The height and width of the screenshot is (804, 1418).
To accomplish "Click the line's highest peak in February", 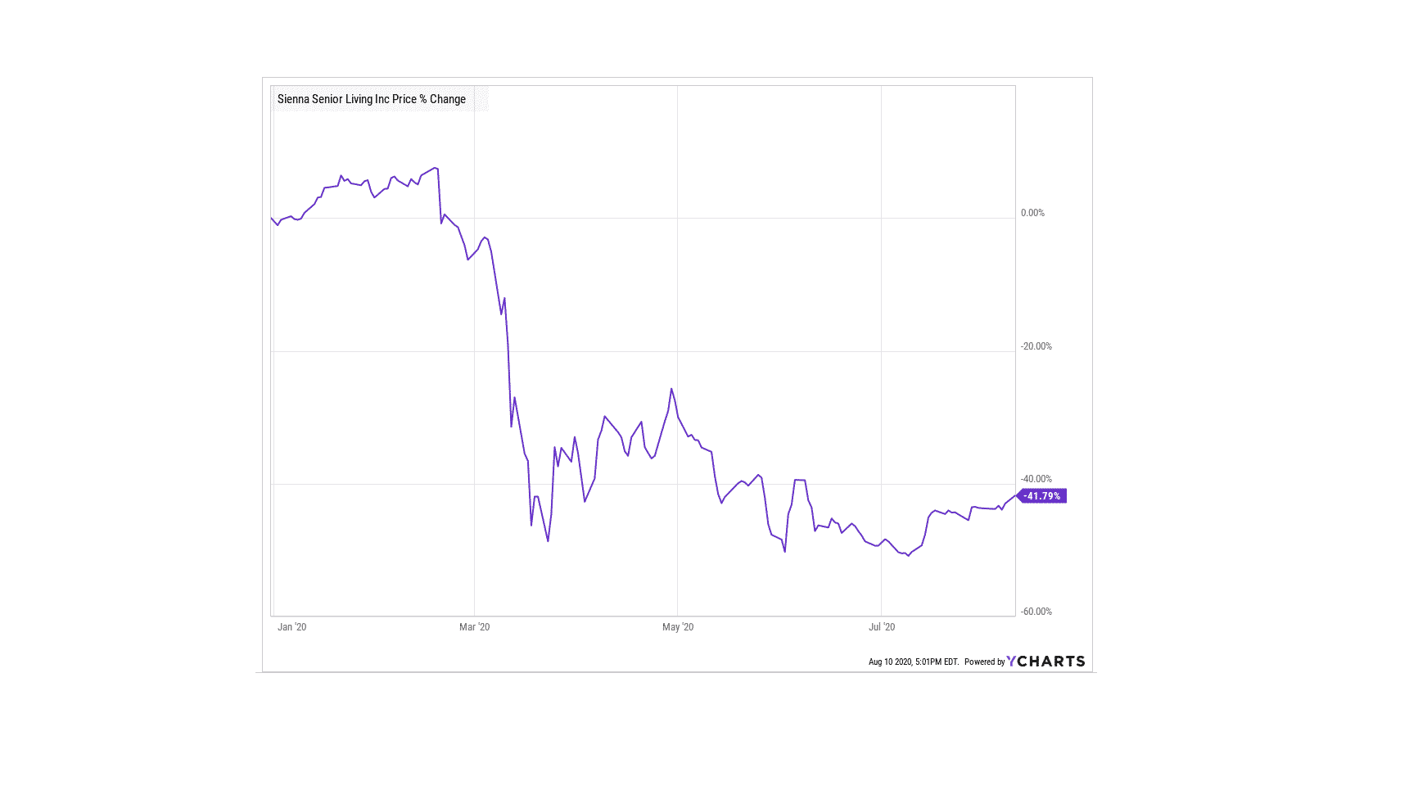I will tap(436, 168).
